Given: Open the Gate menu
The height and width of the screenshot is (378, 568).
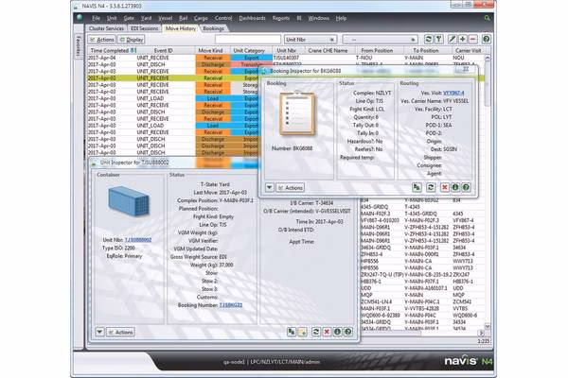Looking at the screenshot, I should (x=129, y=18).
